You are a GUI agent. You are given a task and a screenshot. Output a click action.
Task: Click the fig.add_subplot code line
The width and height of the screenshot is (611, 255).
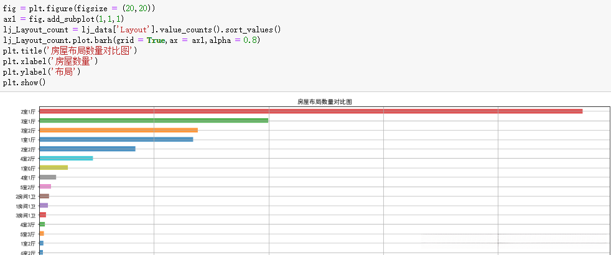tap(63, 19)
